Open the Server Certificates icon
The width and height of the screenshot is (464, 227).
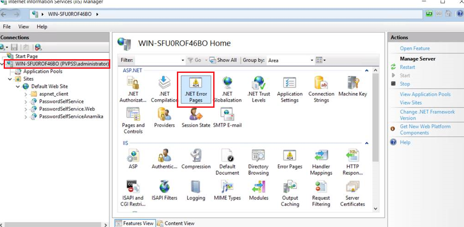(352, 192)
